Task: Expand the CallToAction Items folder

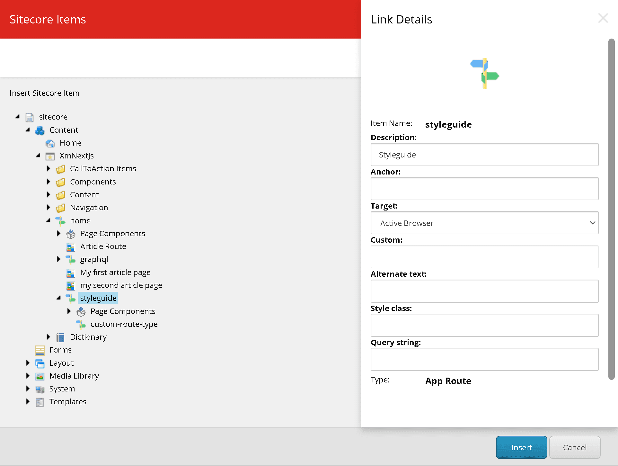Action: click(48, 168)
